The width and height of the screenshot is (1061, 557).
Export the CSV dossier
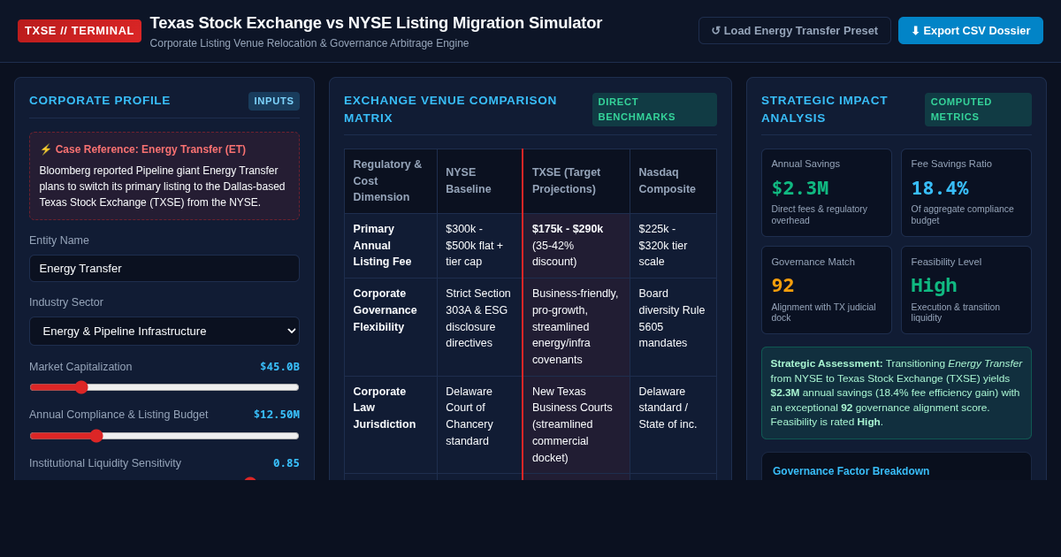pyautogui.click(x=970, y=31)
